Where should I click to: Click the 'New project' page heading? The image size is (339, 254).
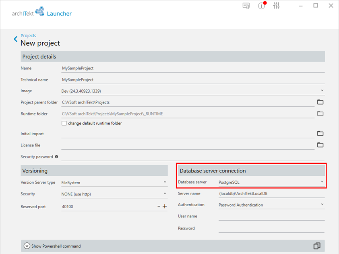click(x=40, y=43)
